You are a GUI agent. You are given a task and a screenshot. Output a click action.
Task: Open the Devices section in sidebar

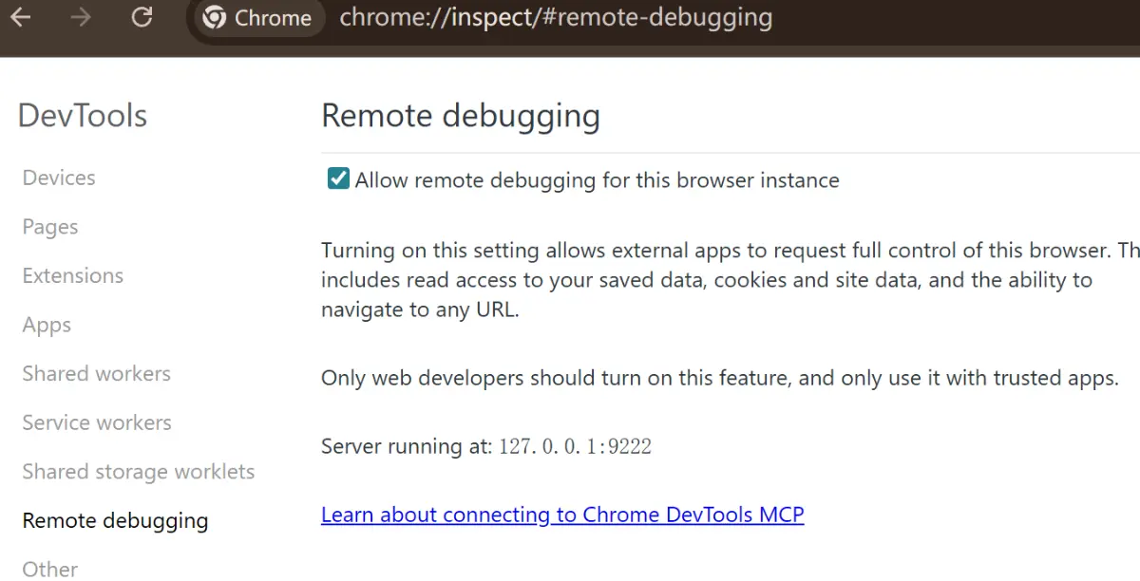(59, 178)
